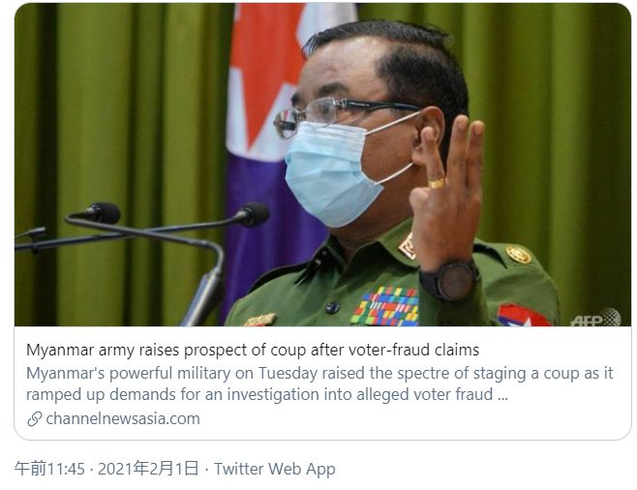
Task: Click the flag patch on uniform sleeve
Action: pyautogui.click(x=523, y=316)
